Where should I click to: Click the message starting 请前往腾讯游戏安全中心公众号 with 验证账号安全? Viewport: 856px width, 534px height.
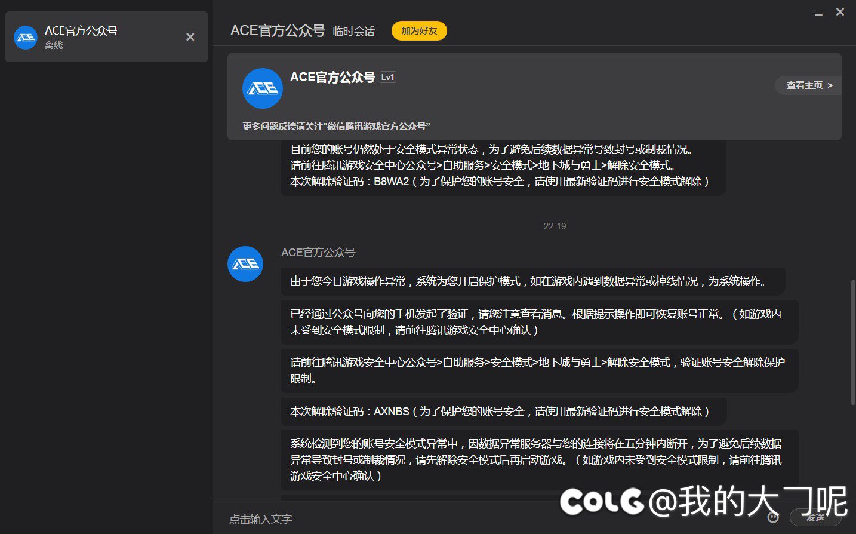pos(540,371)
